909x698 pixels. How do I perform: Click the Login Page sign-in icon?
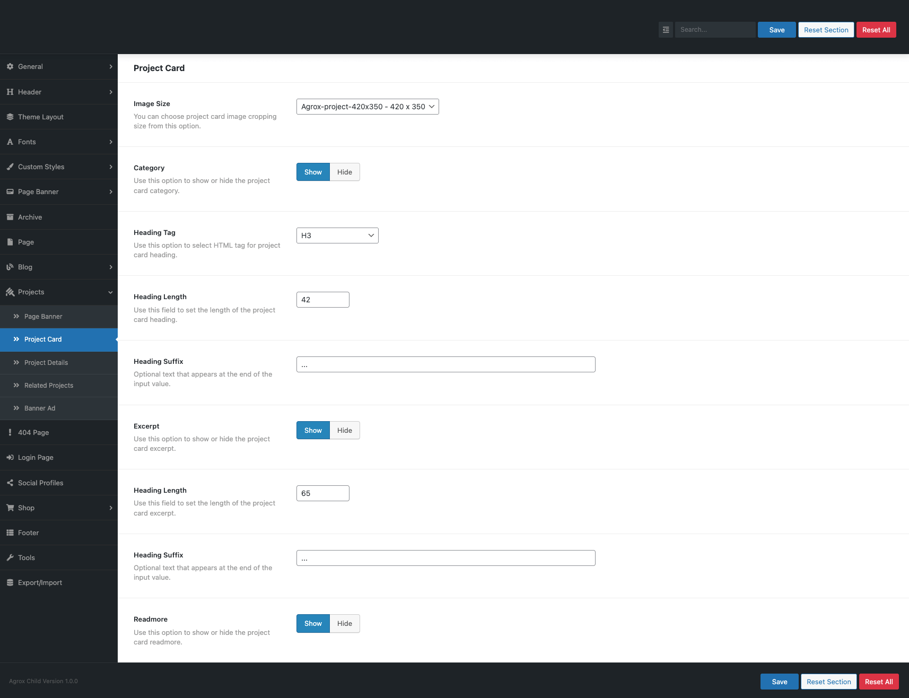click(10, 457)
